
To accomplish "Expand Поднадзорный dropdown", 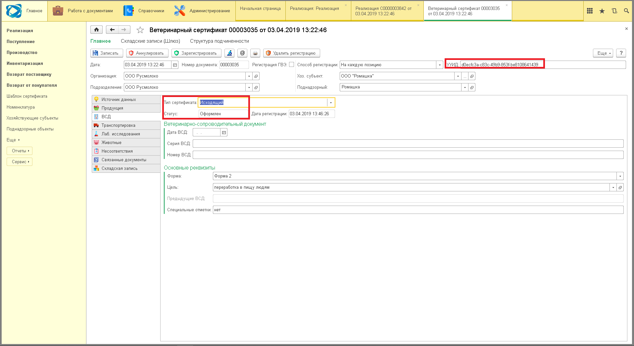I will 465,87.
